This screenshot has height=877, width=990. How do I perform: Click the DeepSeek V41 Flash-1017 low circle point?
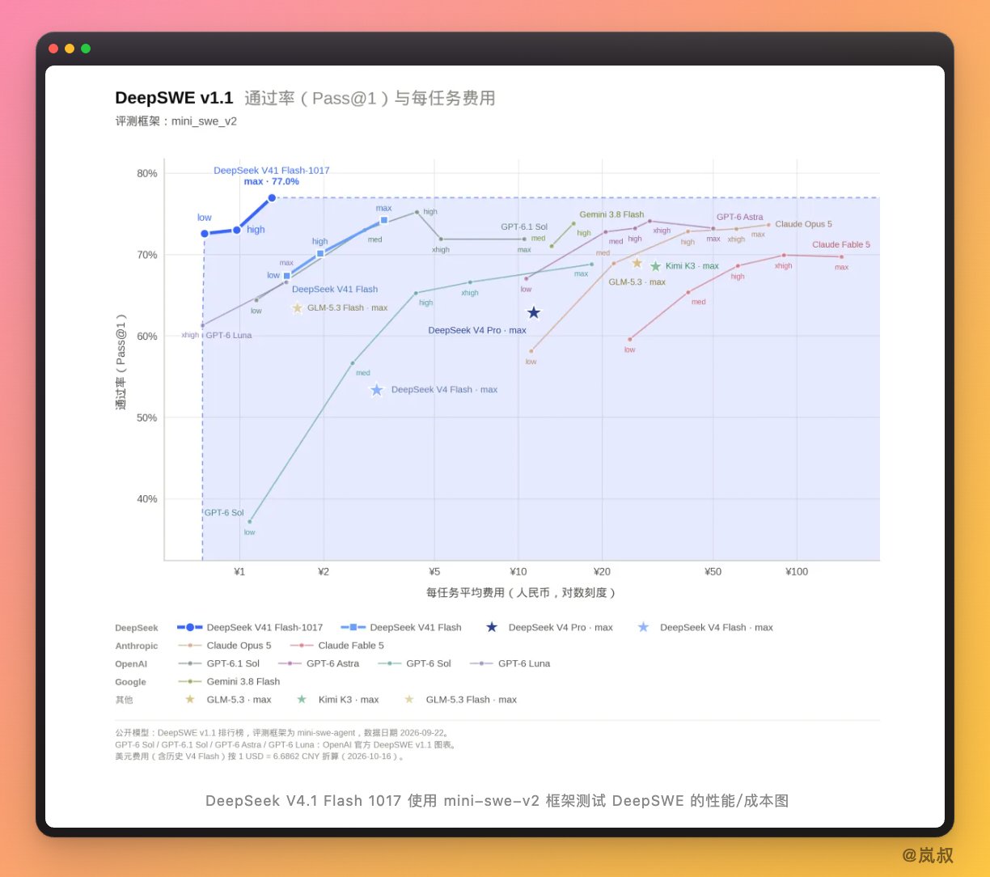coord(205,234)
